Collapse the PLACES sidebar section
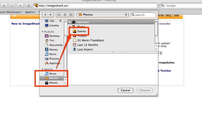This screenshot has width=202, height=135. [42, 32]
